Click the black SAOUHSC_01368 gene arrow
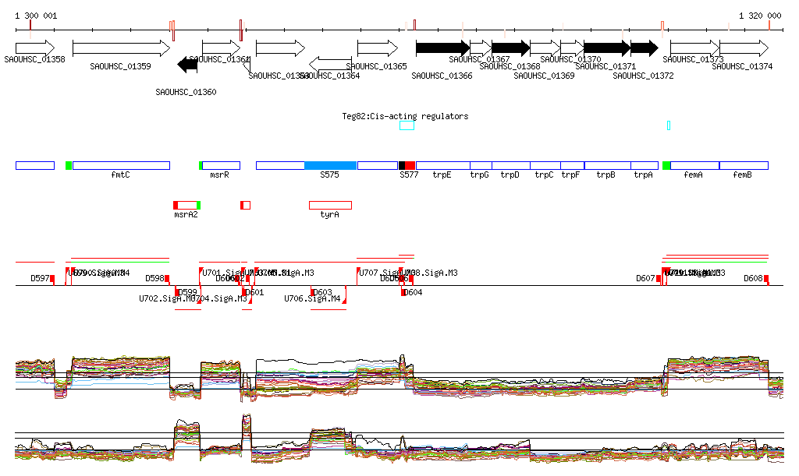The width and height of the screenshot is (799, 476). (511, 48)
